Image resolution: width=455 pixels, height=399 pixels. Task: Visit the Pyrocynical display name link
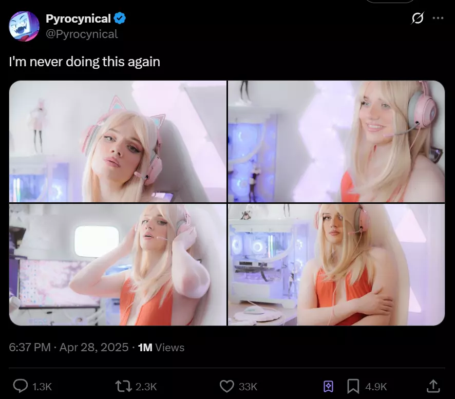pyautogui.click(x=78, y=18)
